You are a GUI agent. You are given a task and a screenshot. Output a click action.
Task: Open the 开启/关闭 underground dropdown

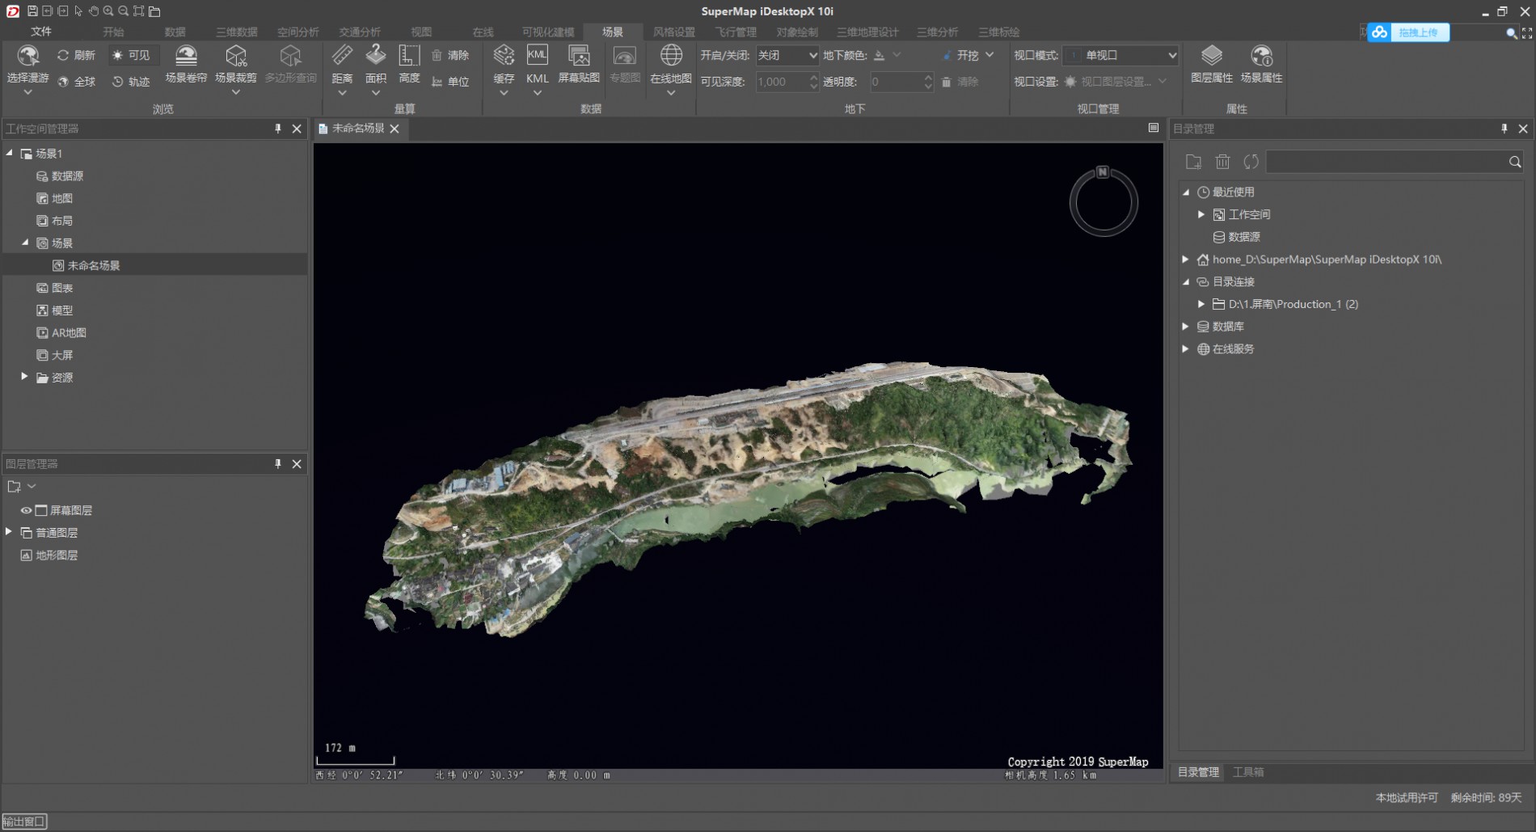click(x=787, y=55)
